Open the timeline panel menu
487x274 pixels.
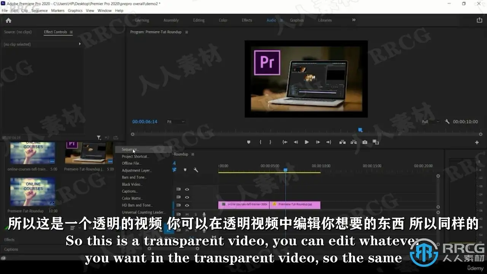tap(193, 154)
